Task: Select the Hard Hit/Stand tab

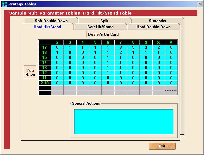Action: point(47,27)
